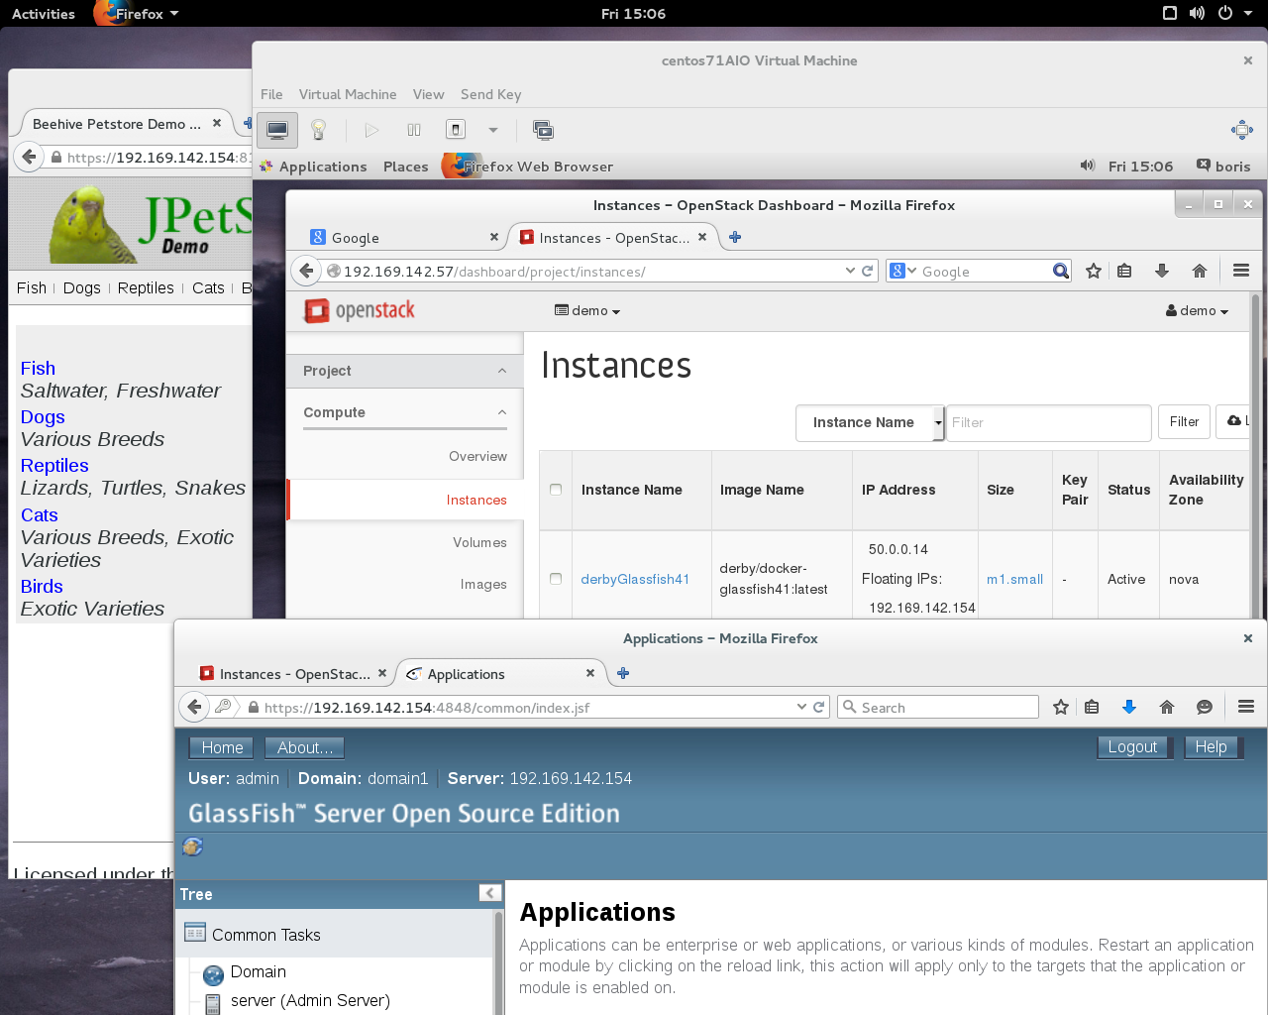Reload the GlassFish admin console page
Screen dimensions: 1268x1015
point(819,707)
